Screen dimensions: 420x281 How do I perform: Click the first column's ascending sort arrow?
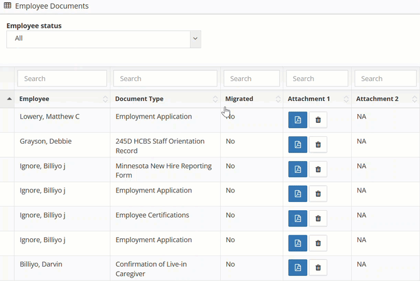click(x=9, y=99)
